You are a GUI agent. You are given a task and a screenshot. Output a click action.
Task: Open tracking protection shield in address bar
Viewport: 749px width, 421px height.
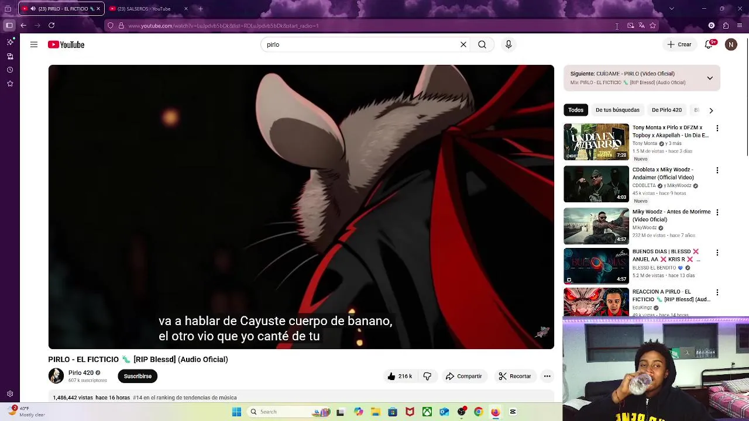110,26
